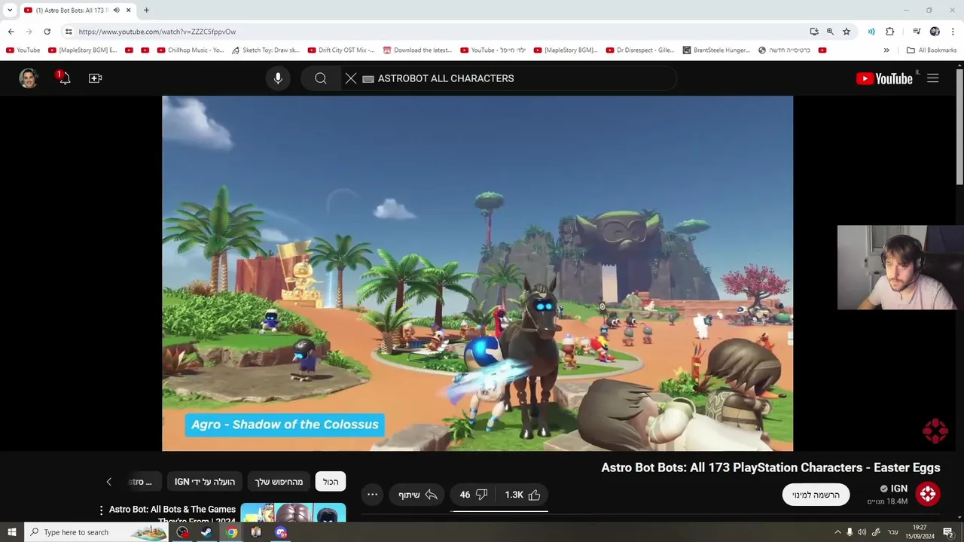964x542 pixels.
Task: Mute the tab via the speaker icon
Action: pos(116,11)
